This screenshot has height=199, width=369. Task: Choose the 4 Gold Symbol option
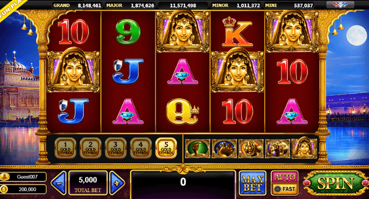(141, 148)
